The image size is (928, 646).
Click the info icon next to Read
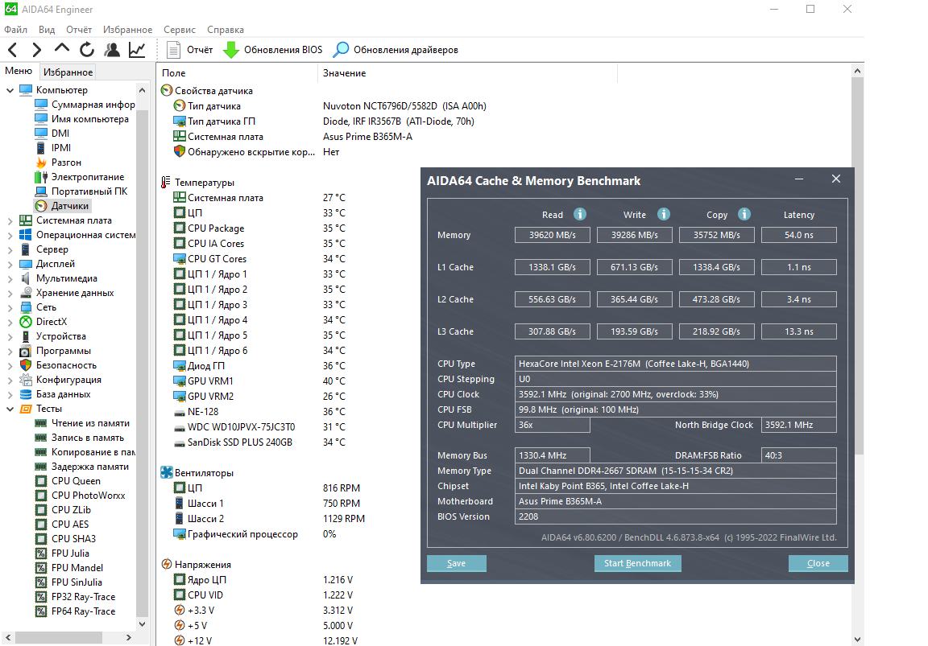[580, 214]
